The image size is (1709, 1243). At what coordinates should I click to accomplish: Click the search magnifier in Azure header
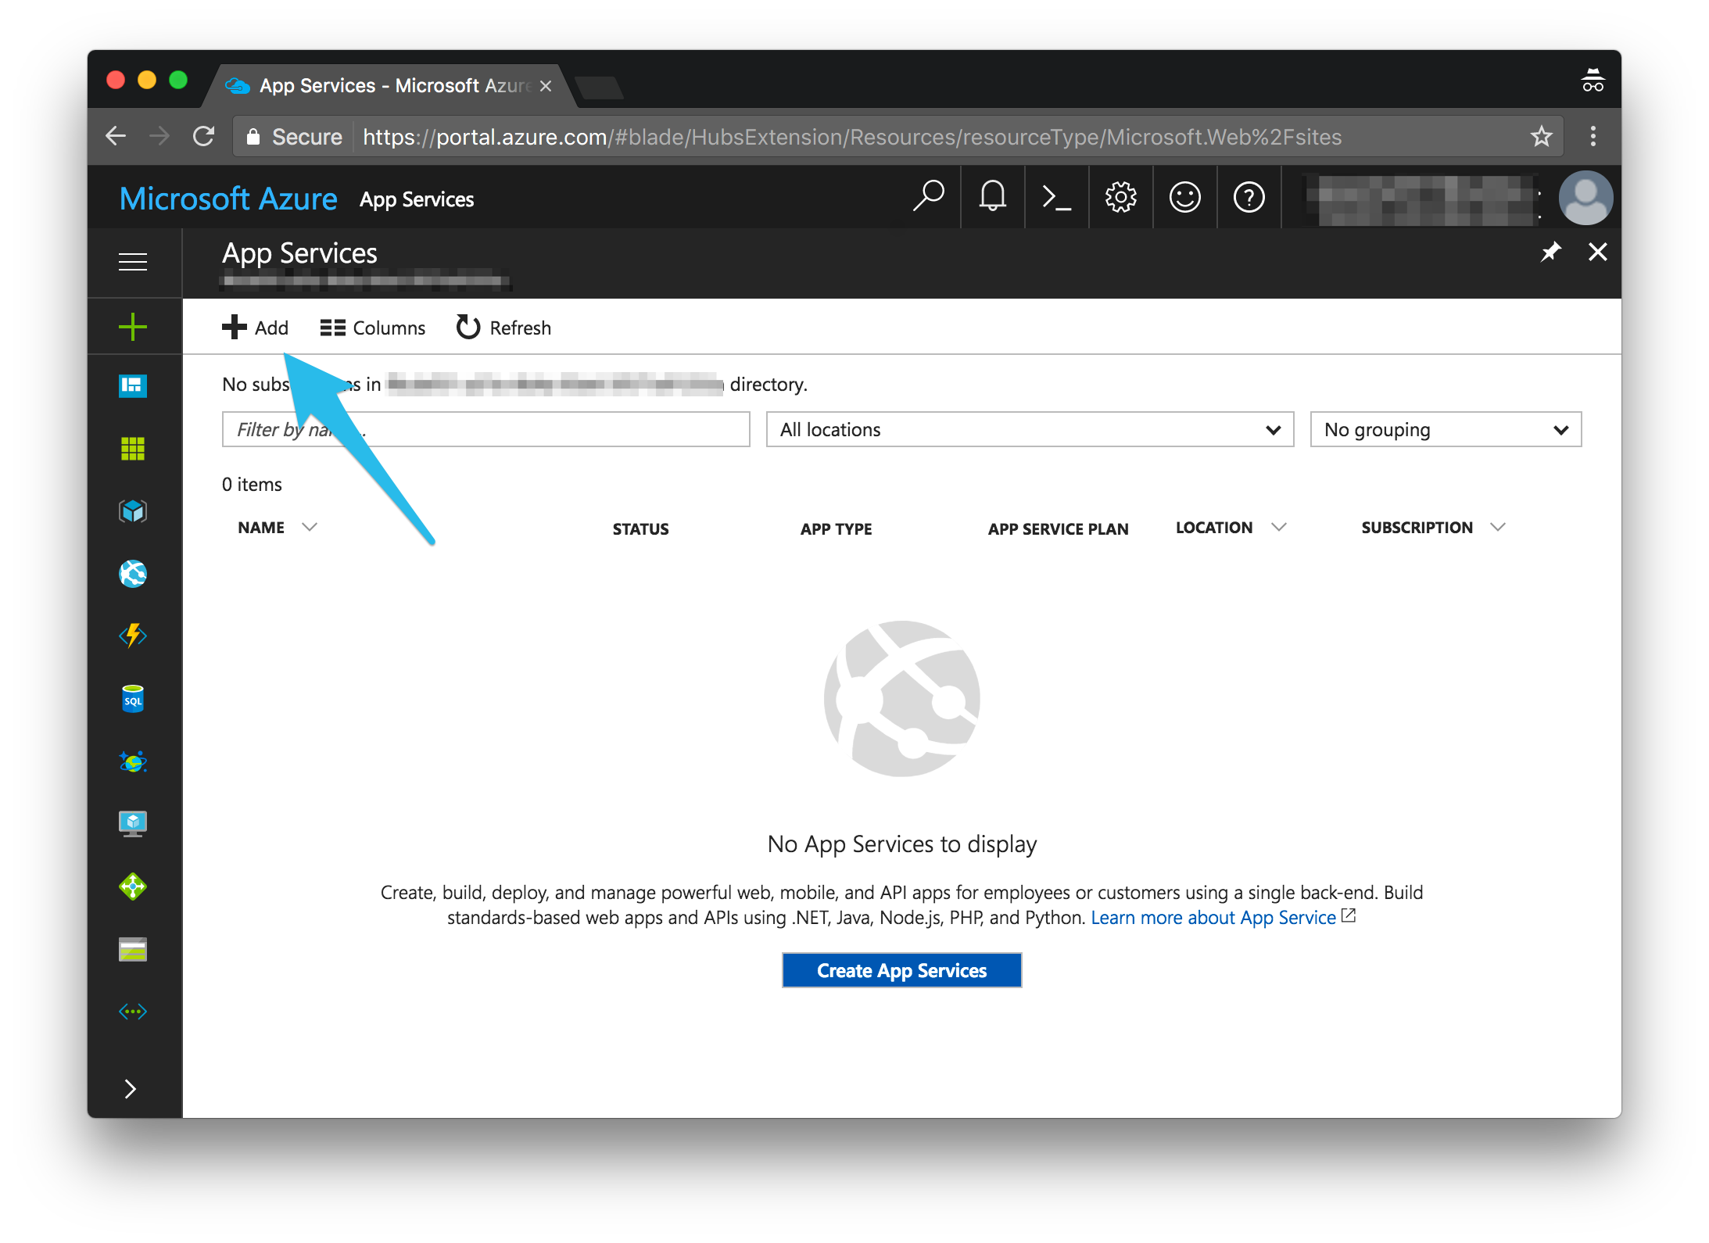(929, 197)
